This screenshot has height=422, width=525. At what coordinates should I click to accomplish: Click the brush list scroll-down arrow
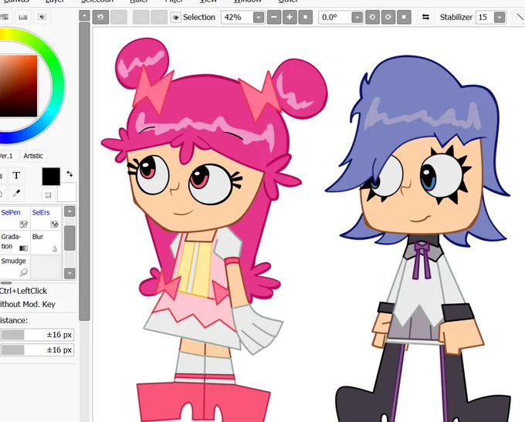tap(69, 273)
